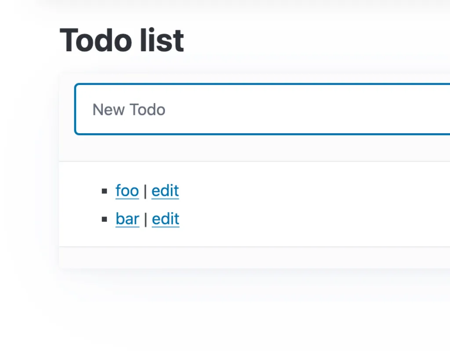Click edit link next to foo

point(165,191)
